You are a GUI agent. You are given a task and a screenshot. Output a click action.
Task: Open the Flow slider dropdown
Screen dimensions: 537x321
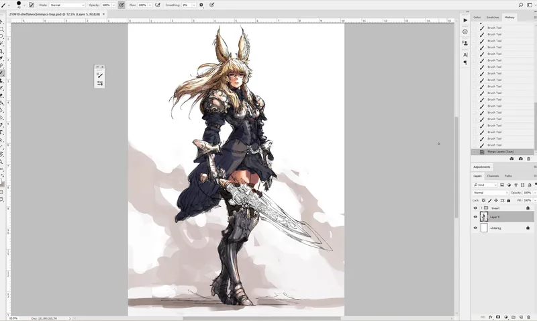150,5
